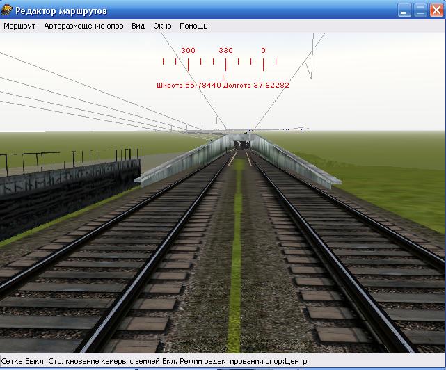Click the compass heading label 0

263,51
